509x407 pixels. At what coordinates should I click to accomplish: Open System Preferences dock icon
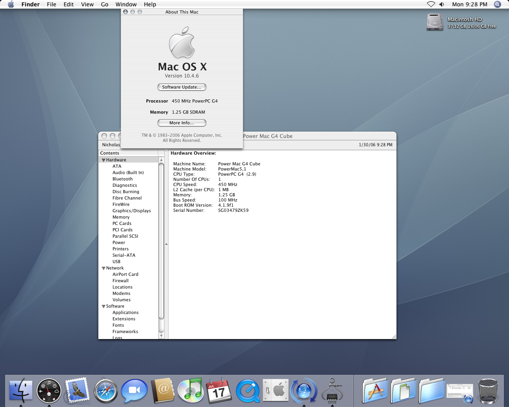[x=276, y=390]
